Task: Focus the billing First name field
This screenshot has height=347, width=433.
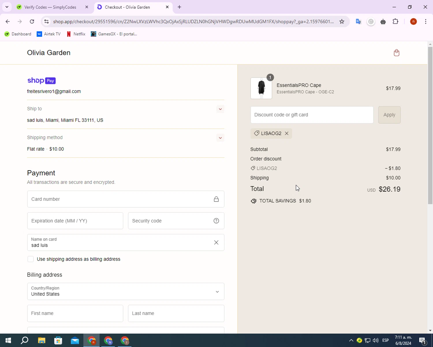Action: (x=75, y=313)
